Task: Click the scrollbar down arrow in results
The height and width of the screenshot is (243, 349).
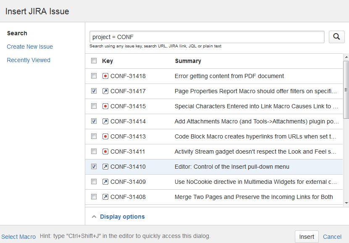Action: (346, 203)
